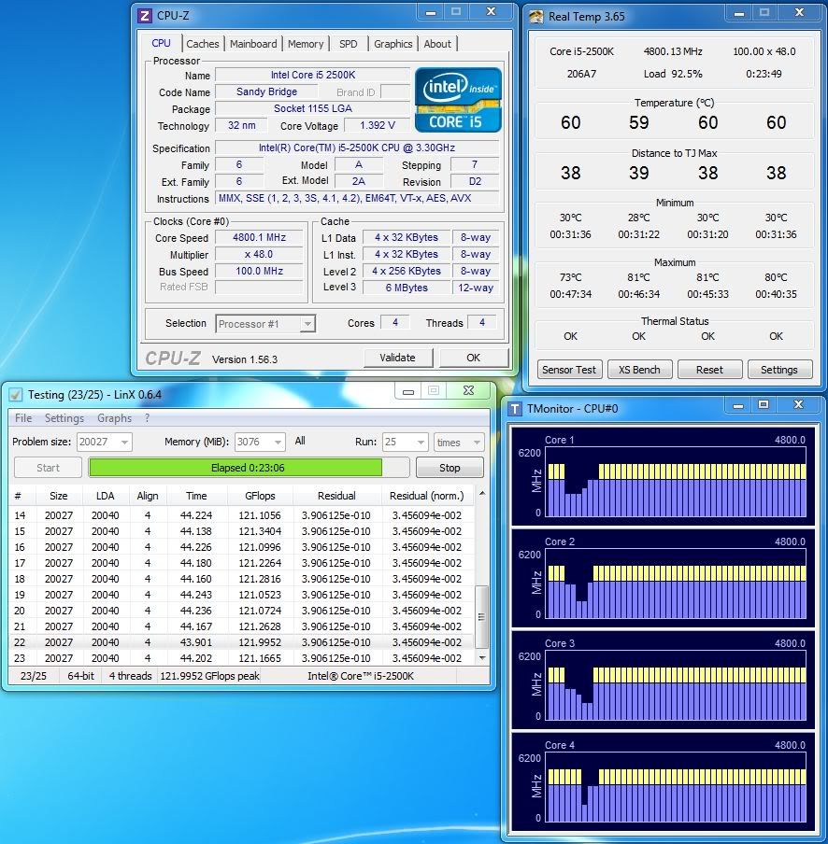This screenshot has height=844, width=828.
Task: Click the Core 1 frequency graph
Action: click(x=676, y=484)
